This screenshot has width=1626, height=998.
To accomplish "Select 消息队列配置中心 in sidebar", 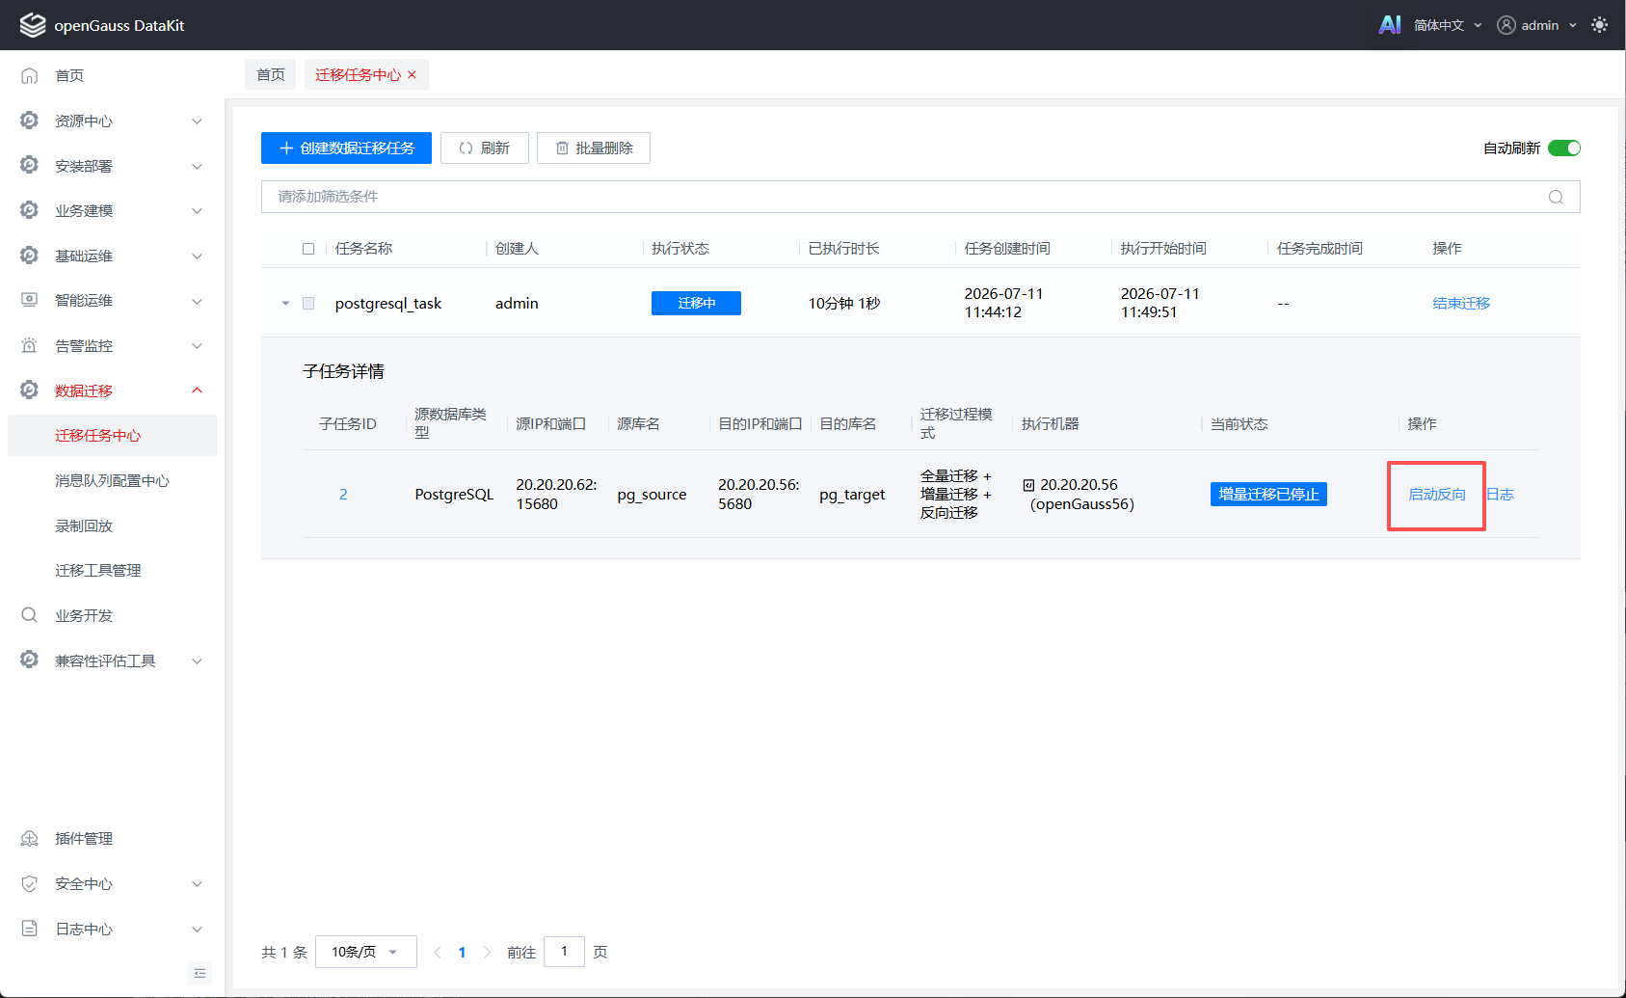I will point(112,480).
